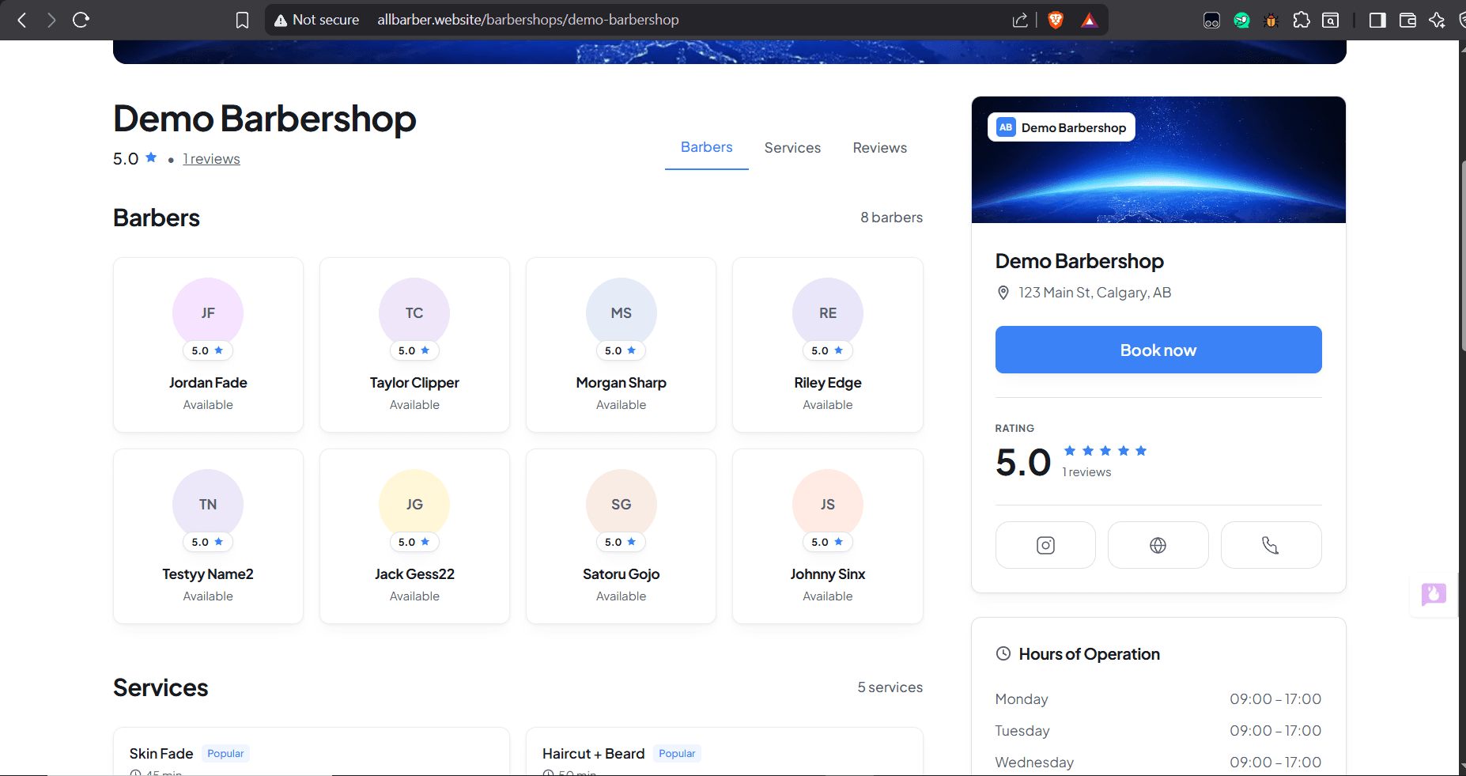Click the browser forward arrow
Image resolution: width=1466 pixels, height=776 pixels.
(x=51, y=20)
